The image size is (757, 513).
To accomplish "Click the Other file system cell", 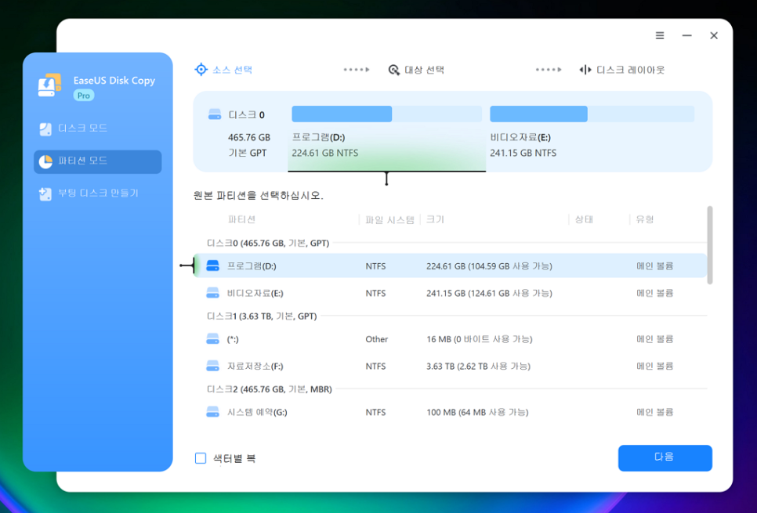I will pyautogui.click(x=377, y=339).
